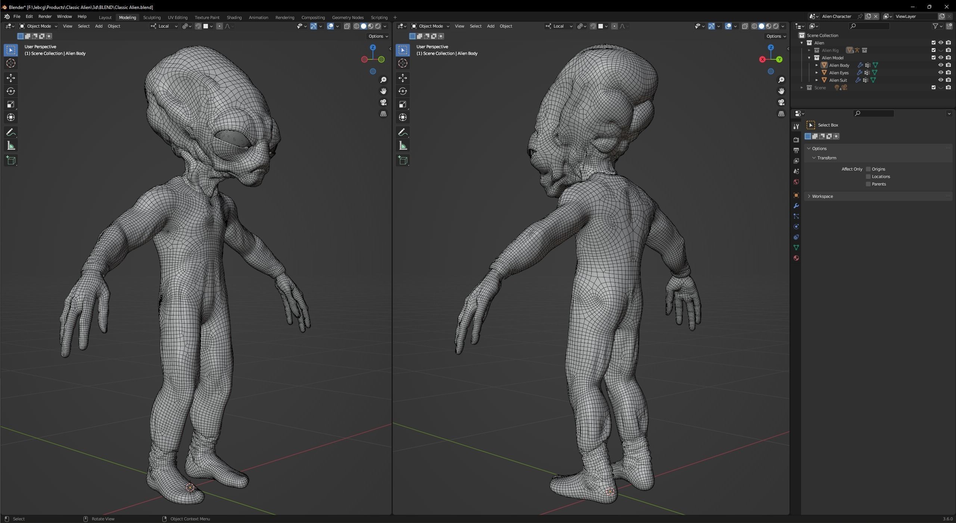
Task: Click pan hand icon in left viewport
Action: [x=383, y=91]
